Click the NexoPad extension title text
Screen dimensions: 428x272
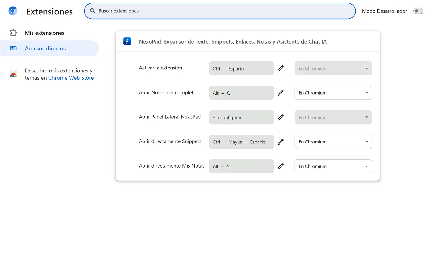[x=233, y=42]
